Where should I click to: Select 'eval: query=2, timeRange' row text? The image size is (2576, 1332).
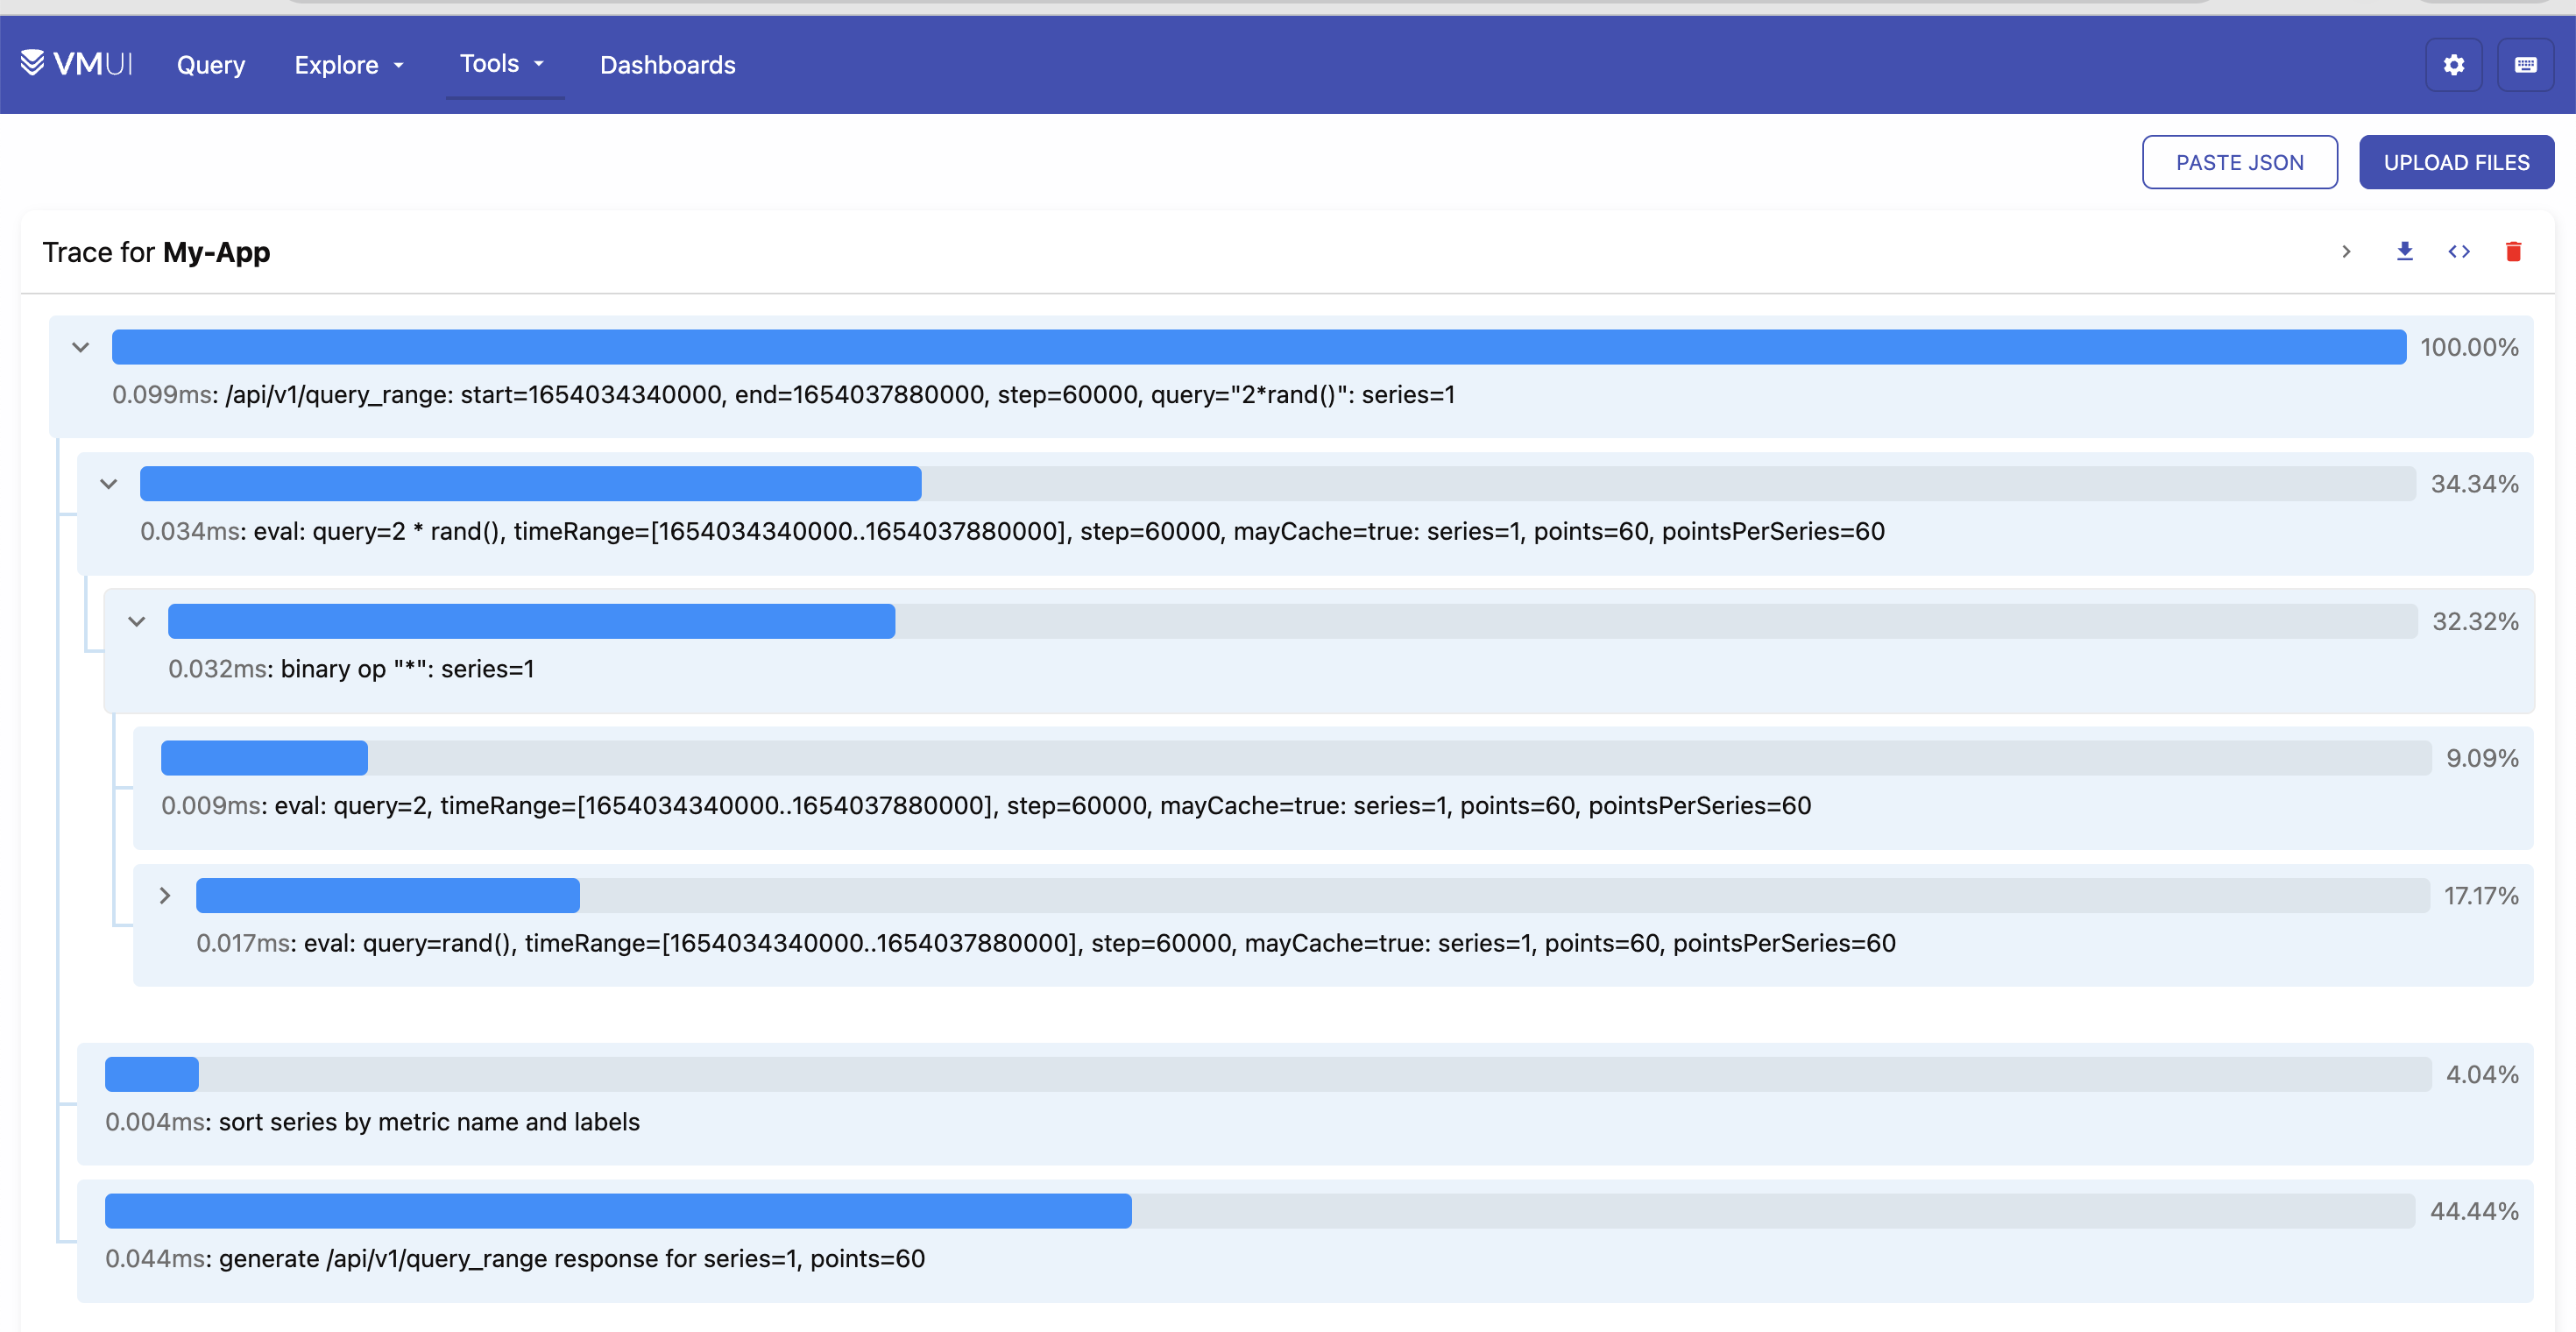[x=1043, y=806]
